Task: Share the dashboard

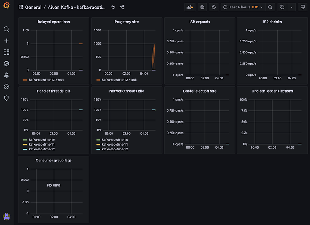Action: (x=122, y=7)
